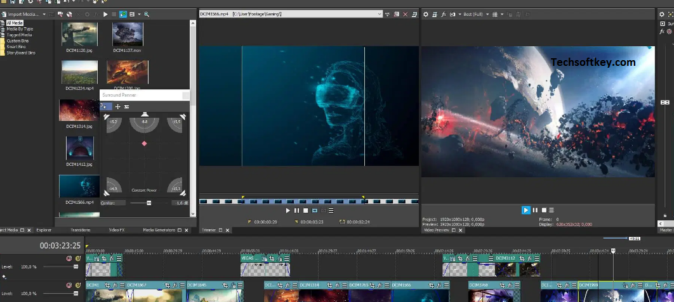Click the center speaker in Surround Panner
Image resolution: width=674 pixels, height=302 pixels.
click(x=145, y=115)
